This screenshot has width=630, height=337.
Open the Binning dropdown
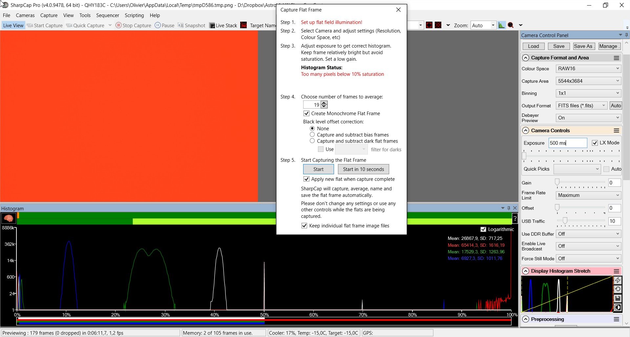coord(589,93)
